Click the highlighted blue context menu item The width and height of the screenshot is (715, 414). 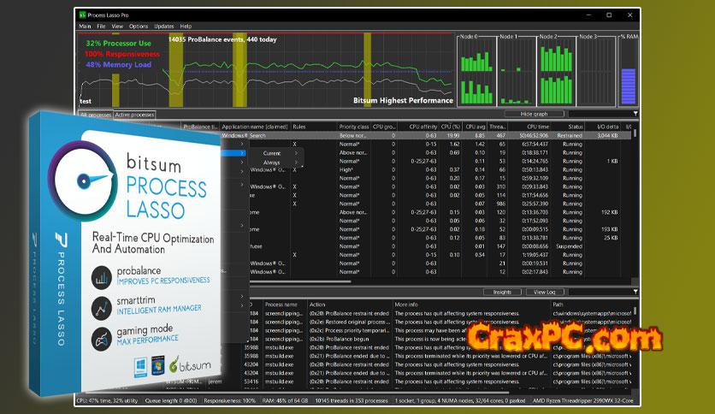click(234, 153)
